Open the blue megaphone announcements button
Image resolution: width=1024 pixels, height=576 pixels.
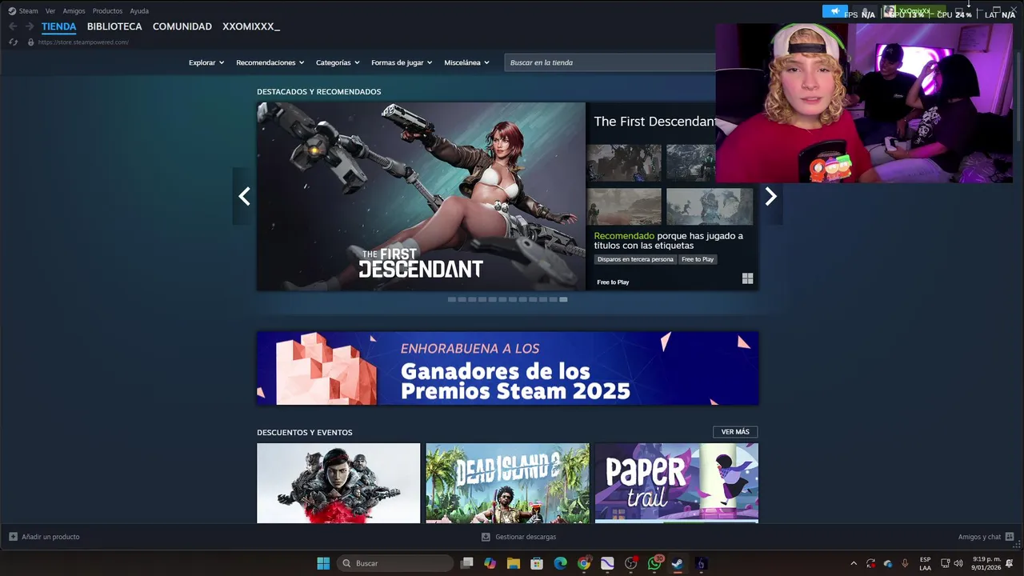834,11
